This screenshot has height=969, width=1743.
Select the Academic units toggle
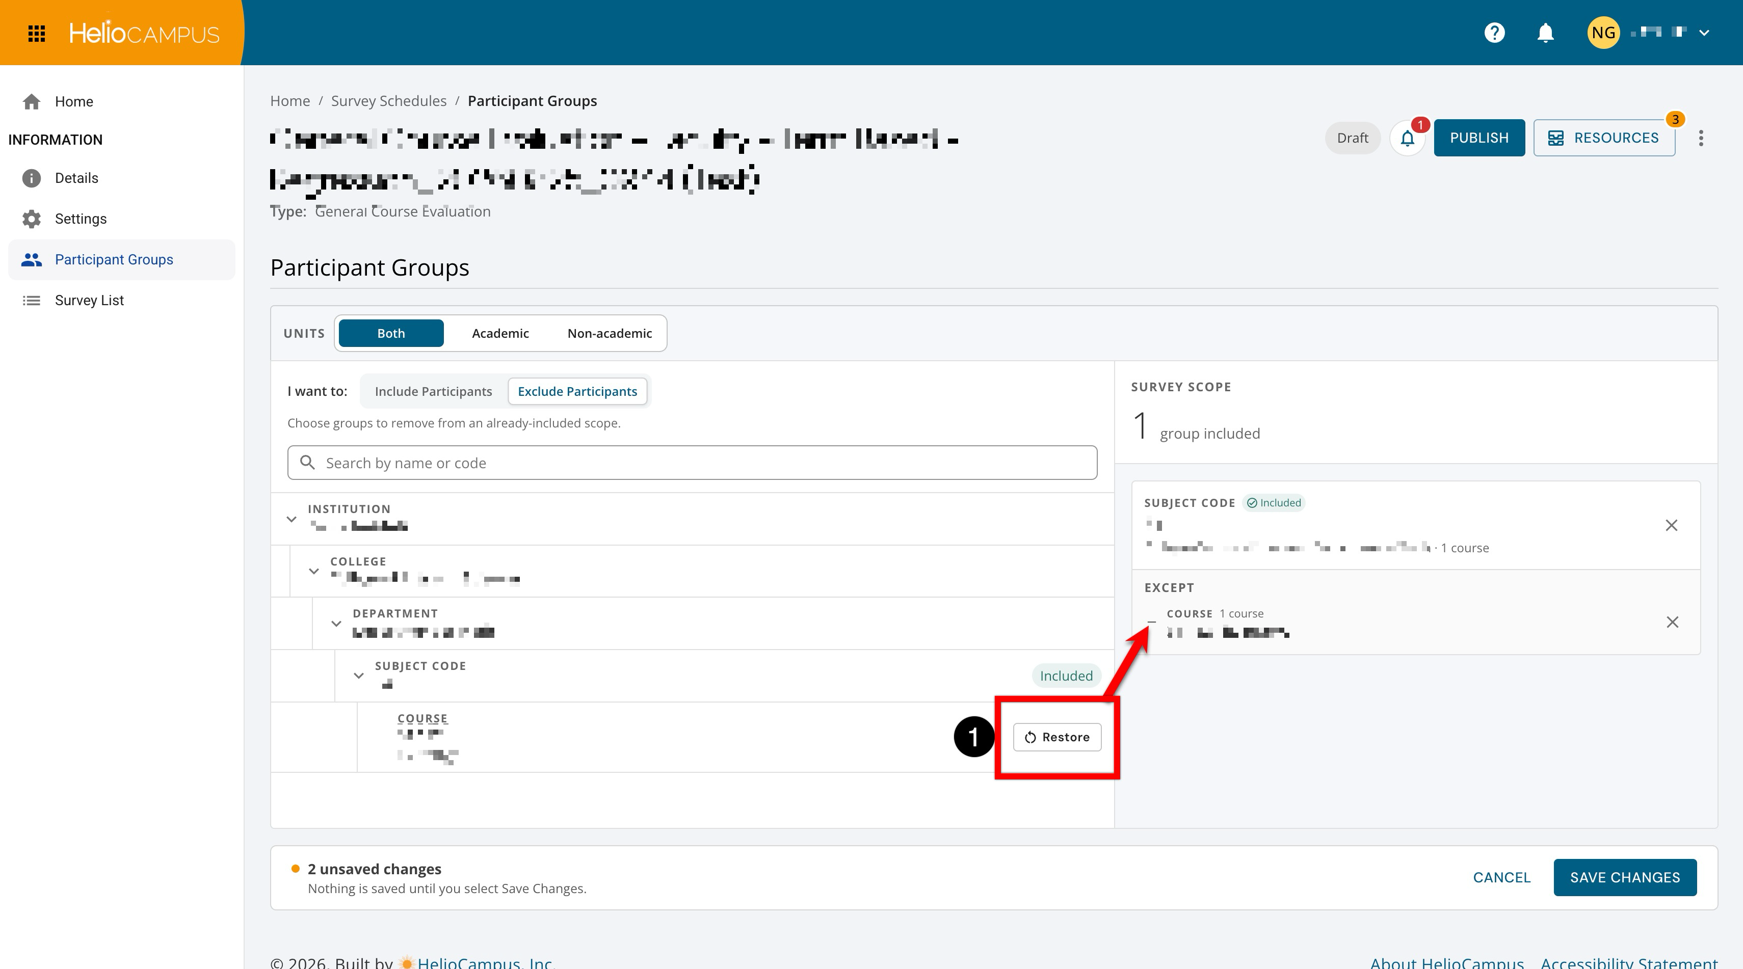500,333
